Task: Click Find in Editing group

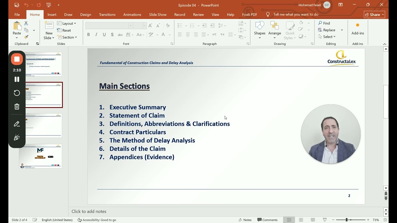Action: [x=324, y=23]
